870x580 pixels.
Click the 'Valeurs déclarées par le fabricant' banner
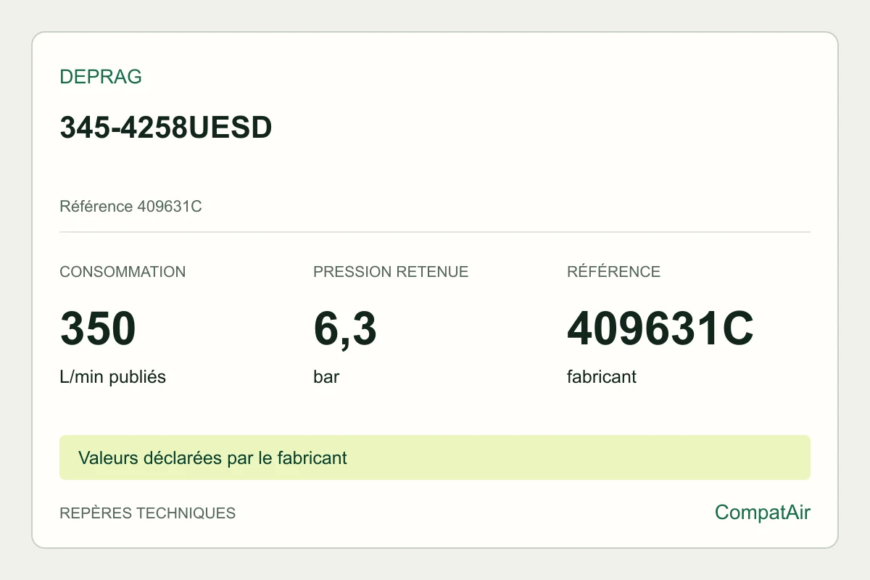coord(435,457)
